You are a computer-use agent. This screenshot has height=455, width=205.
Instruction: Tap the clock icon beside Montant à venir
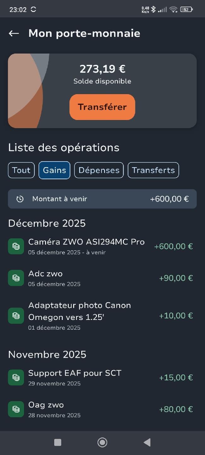point(20,199)
